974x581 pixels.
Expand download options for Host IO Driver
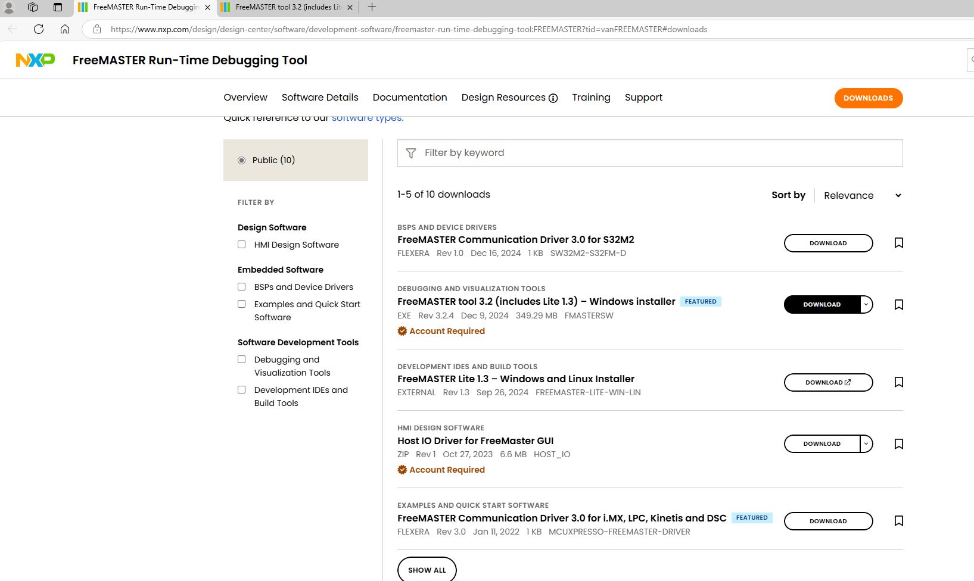[x=866, y=443]
